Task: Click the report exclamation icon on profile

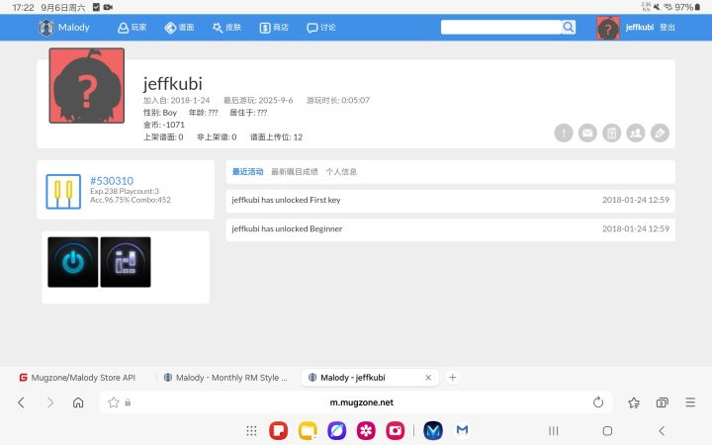Action: (x=564, y=133)
